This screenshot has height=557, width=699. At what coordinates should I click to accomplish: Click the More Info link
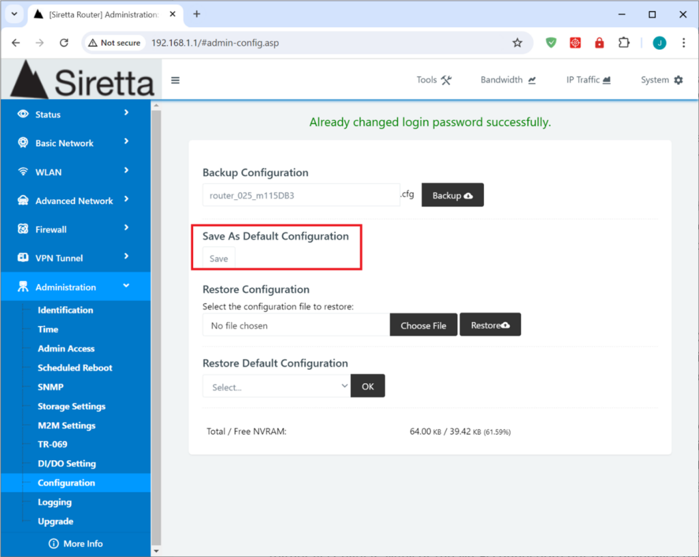(x=76, y=543)
